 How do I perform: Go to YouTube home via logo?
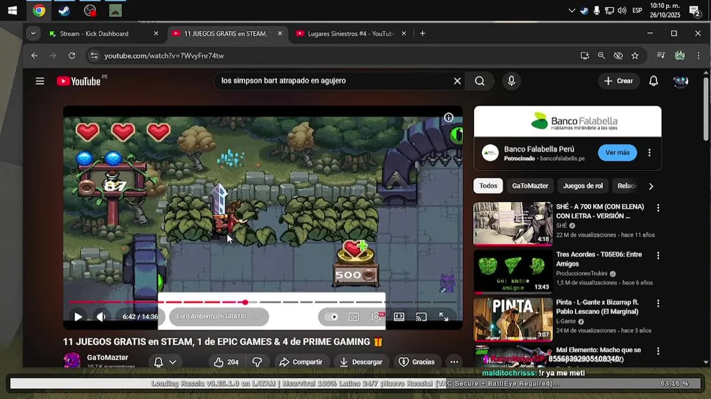(79, 81)
